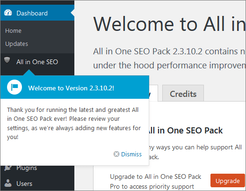
Task: Switch to the Credits tab
Action: (183, 94)
